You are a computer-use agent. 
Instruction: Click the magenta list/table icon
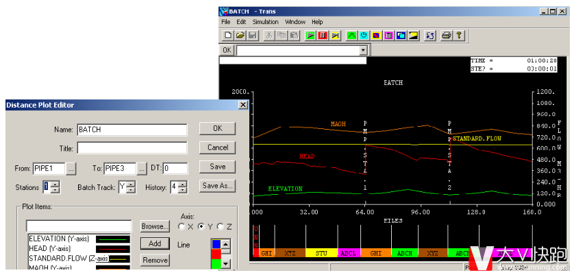pyautogui.click(x=388, y=36)
